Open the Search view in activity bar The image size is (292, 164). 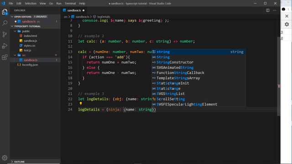pos(5,23)
